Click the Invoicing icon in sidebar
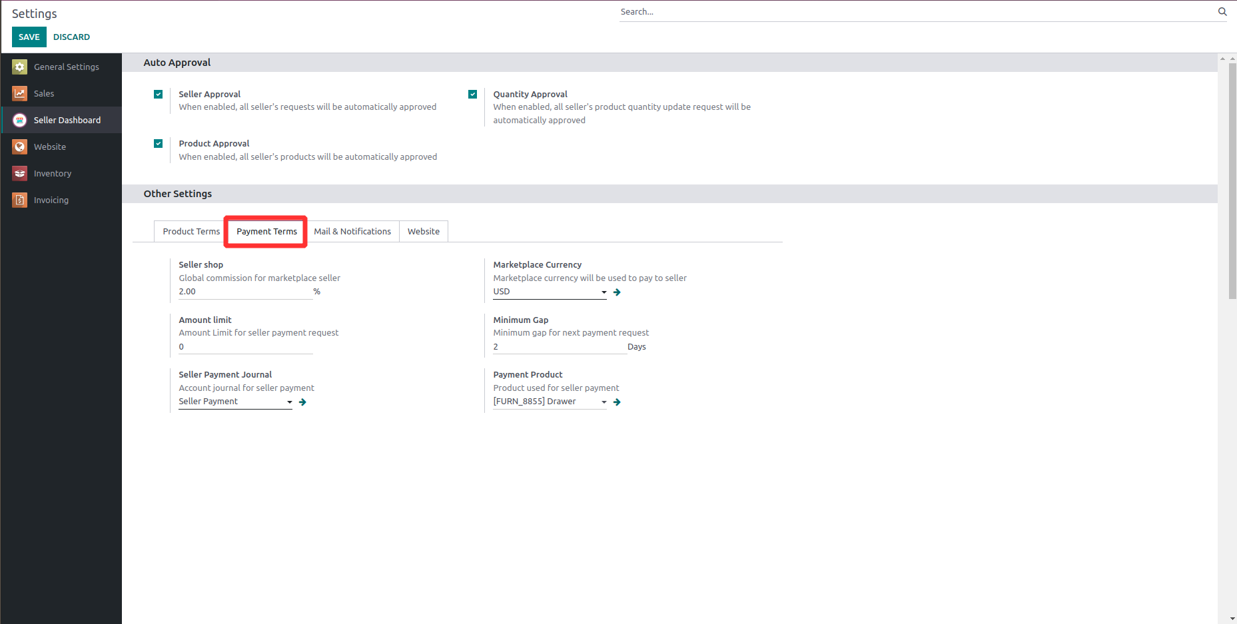Screen dimensions: 1237x624 20,200
